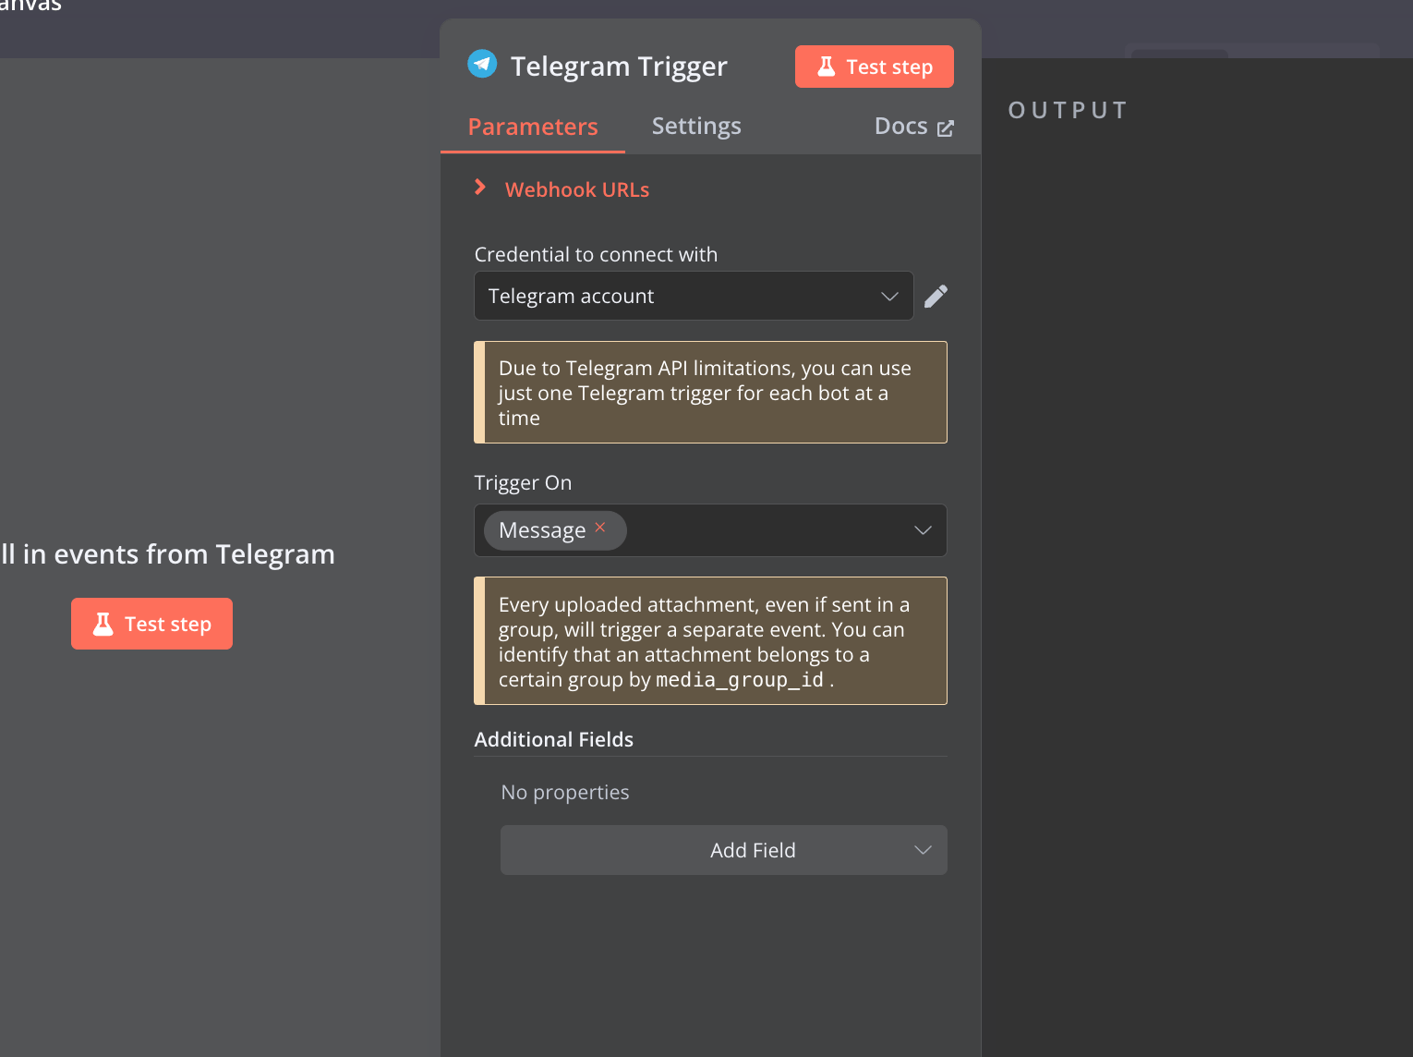The image size is (1413, 1057).
Task: Switch to the Settings tab
Action: 695,126
